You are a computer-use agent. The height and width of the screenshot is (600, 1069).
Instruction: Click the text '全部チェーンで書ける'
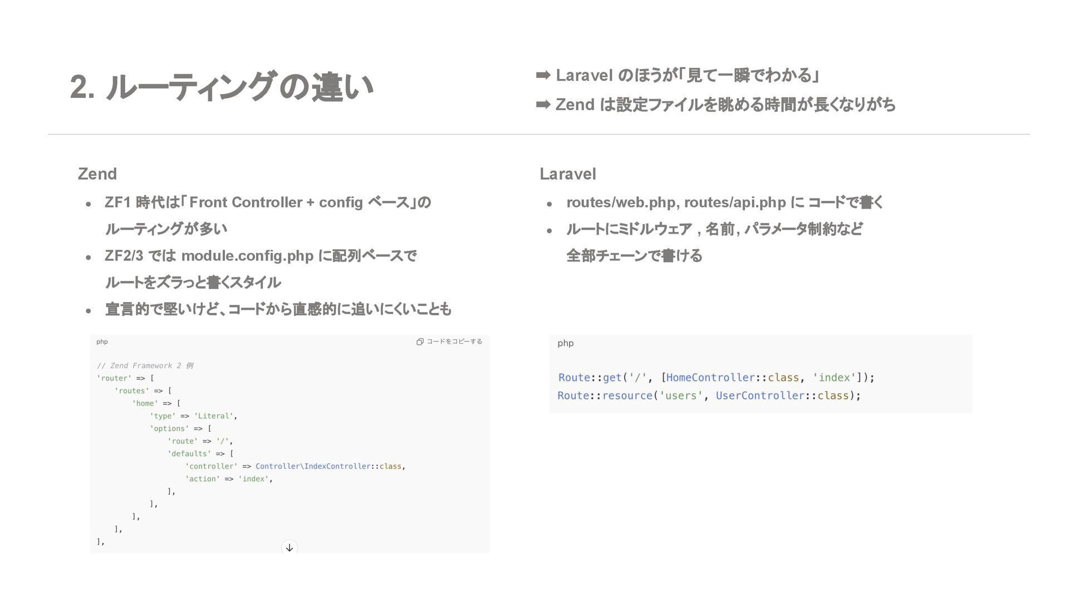tap(634, 256)
